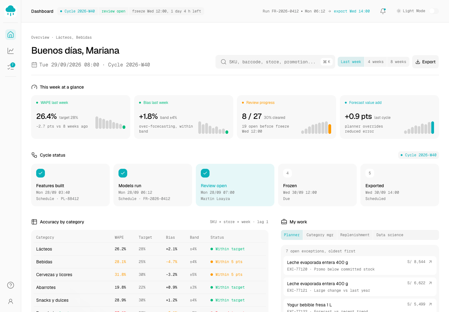Switch to the Replenishment tab
The width and height of the screenshot is (449, 312).
(355, 235)
